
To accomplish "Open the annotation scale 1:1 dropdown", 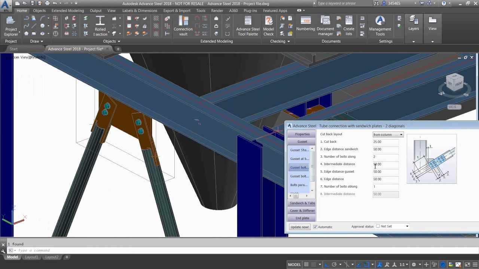I will (x=403, y=265).
